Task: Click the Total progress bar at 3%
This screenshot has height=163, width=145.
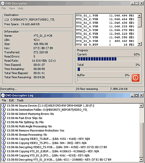Action: [108, 69]
